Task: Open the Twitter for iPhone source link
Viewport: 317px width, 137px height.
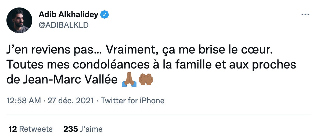Action: (133, 100)
